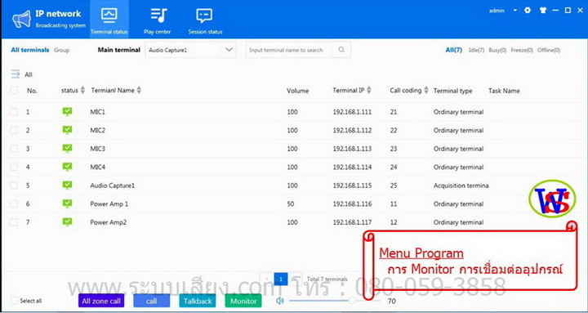The width and height of the screenshot is (588, 313).
Task: Click the call button
Action: pyautogui.click(x=152, y=301)
